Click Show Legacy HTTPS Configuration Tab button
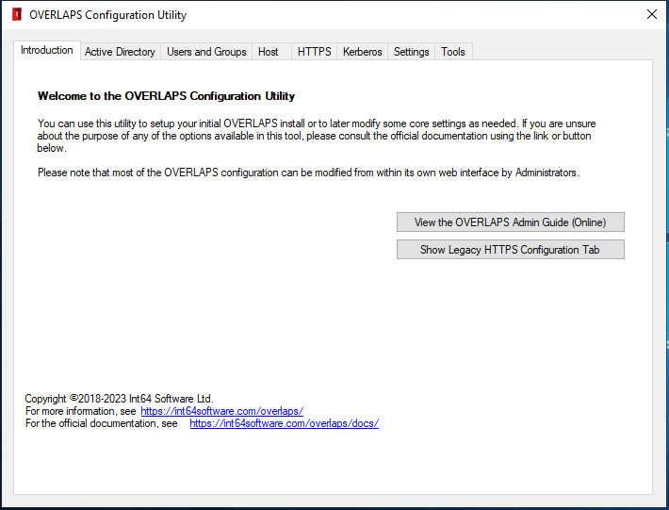Viewport: 669px width, 510px height. click(x=511, y=249)
